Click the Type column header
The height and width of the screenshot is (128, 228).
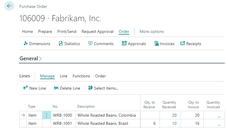pos(32,106)
